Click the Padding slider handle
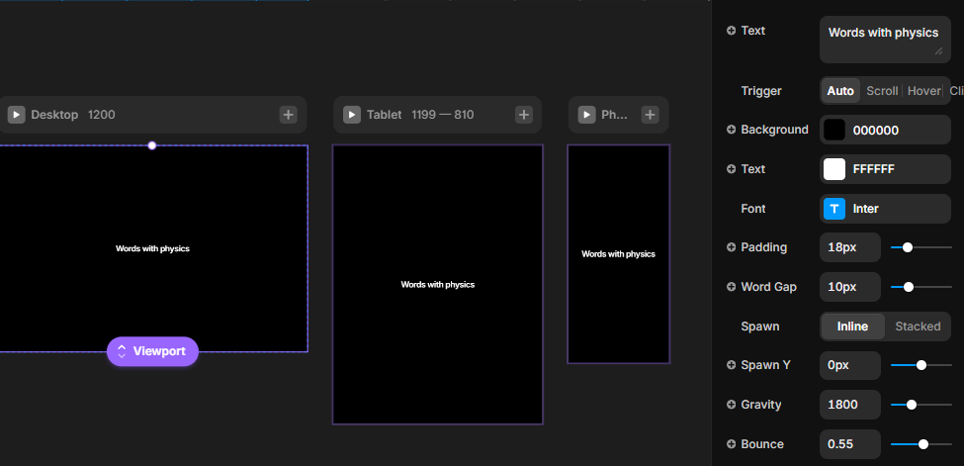The image size is (964, 466). pos(908,247)
